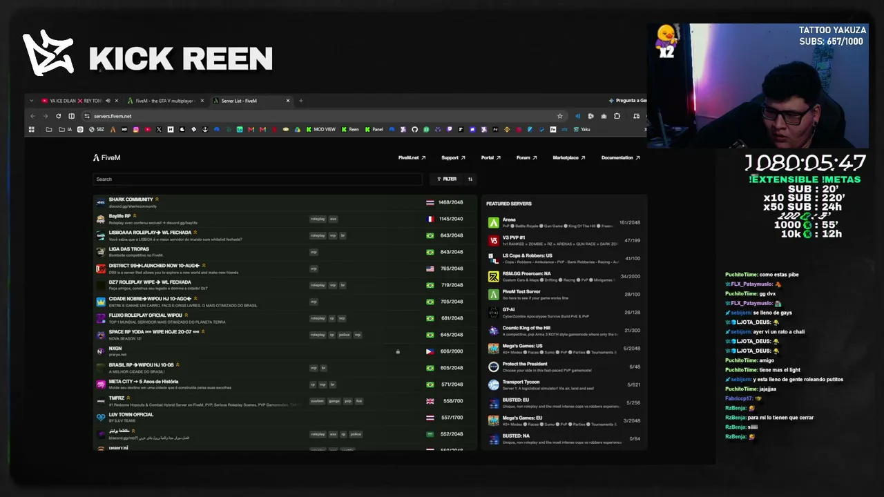Click the LUV TOWN OFFICIAL heart icon
The width and height of the screenshot is (884, 497).
(x=101, y=418)
